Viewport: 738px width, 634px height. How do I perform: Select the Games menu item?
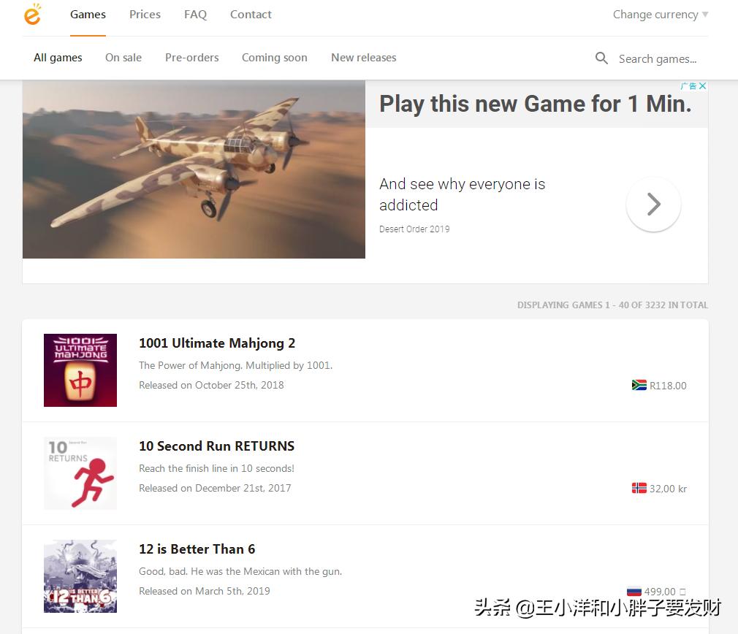point(88,14)
